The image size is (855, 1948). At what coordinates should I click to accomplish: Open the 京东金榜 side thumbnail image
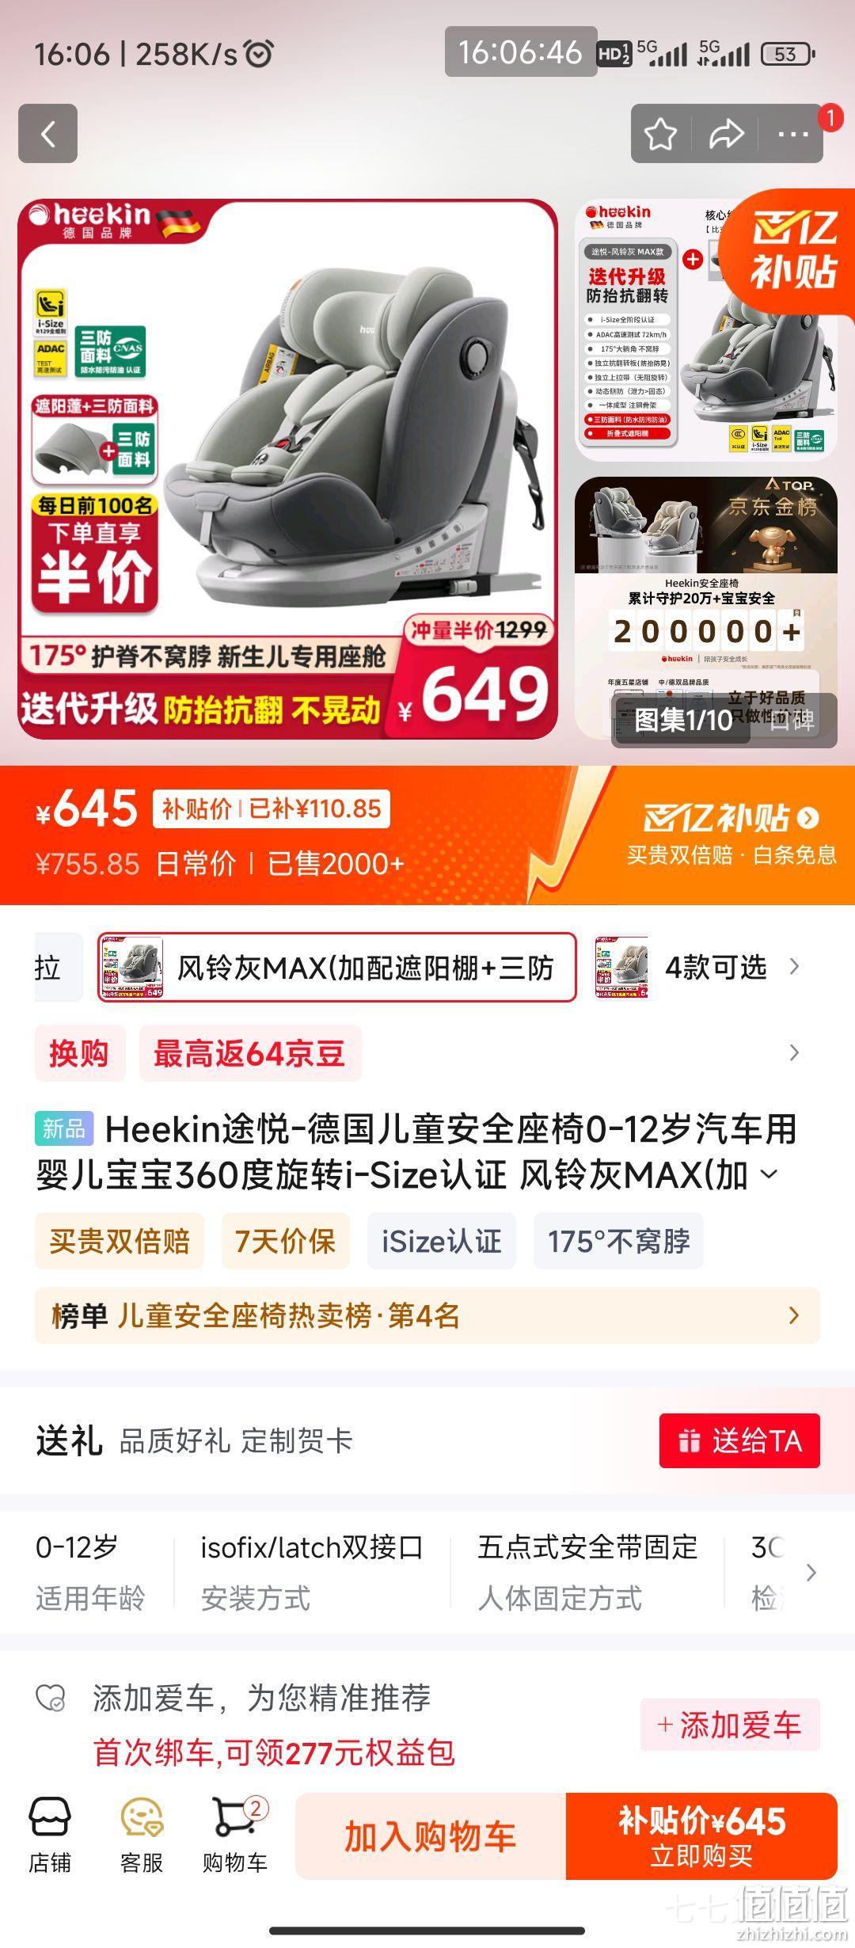[706, 608]
